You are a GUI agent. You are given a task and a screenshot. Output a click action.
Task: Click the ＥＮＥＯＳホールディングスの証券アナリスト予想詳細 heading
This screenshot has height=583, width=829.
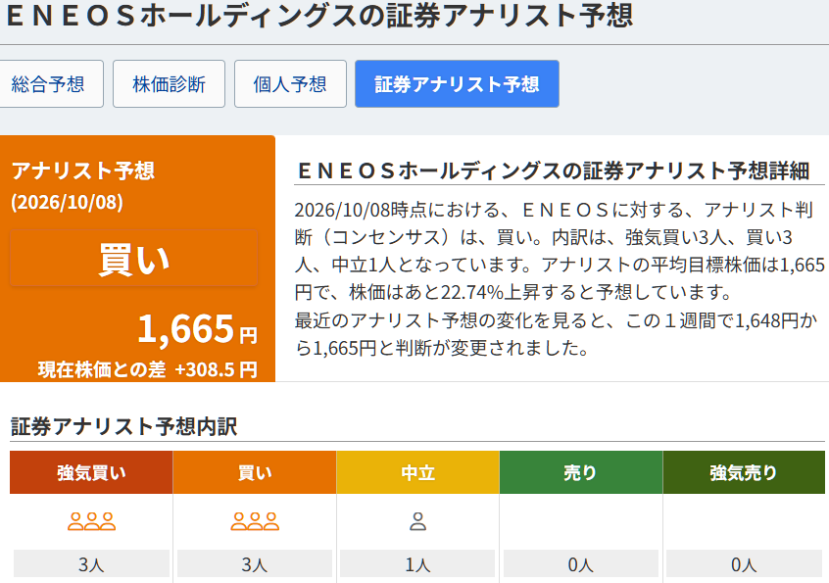(x=552, y=170)
